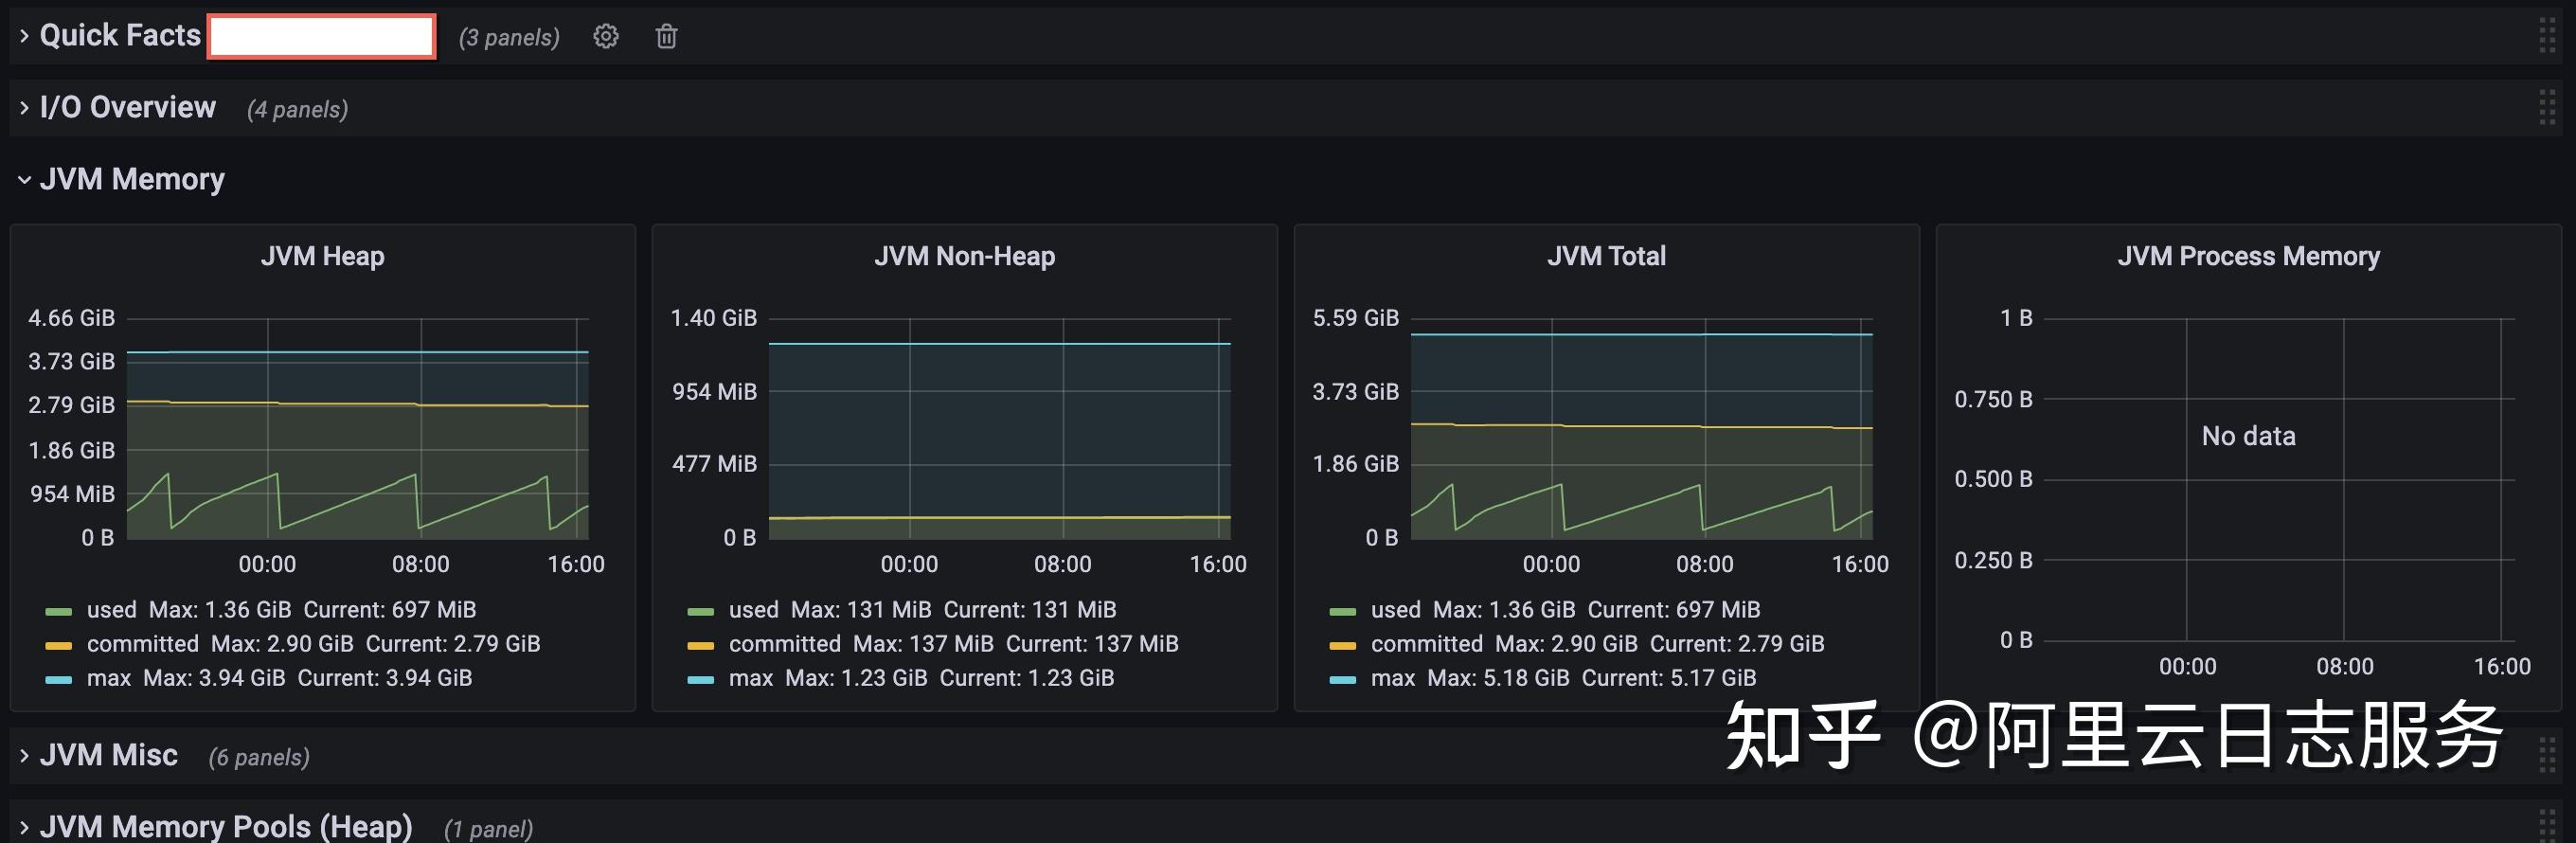Open the JVM Heap panel title menu
The image size is (2576, 843).
322,257
